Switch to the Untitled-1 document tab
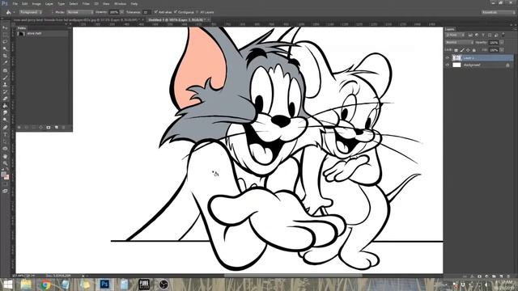Screen dimensions: 518x291 [x=178, y=19]
